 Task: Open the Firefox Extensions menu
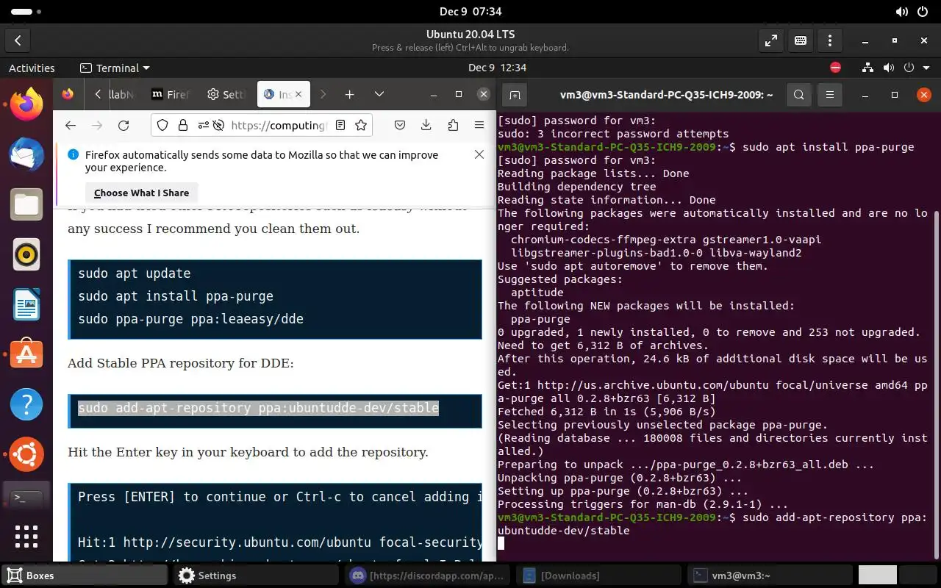453,125
